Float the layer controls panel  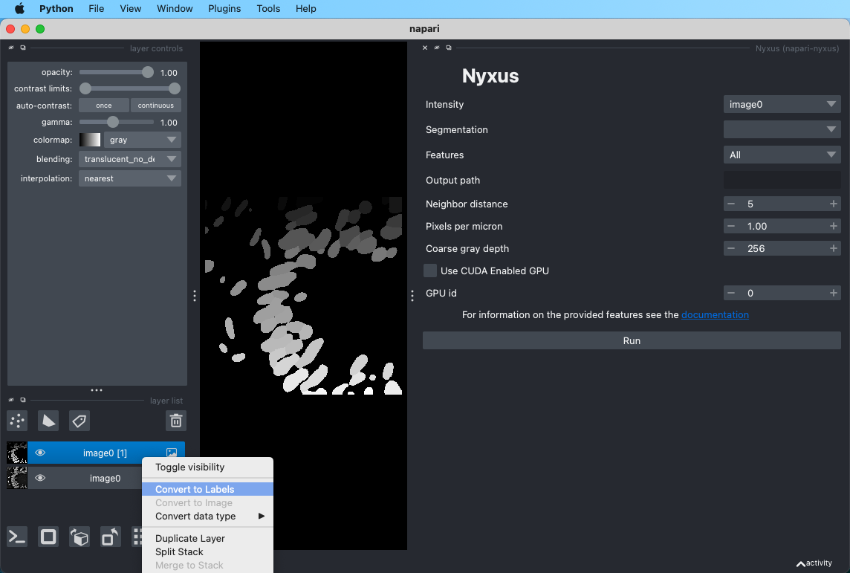pos(23,48)
